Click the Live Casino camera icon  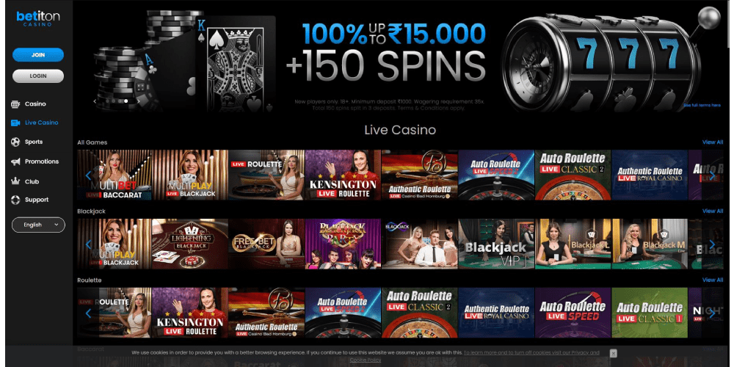pos(15,123)
